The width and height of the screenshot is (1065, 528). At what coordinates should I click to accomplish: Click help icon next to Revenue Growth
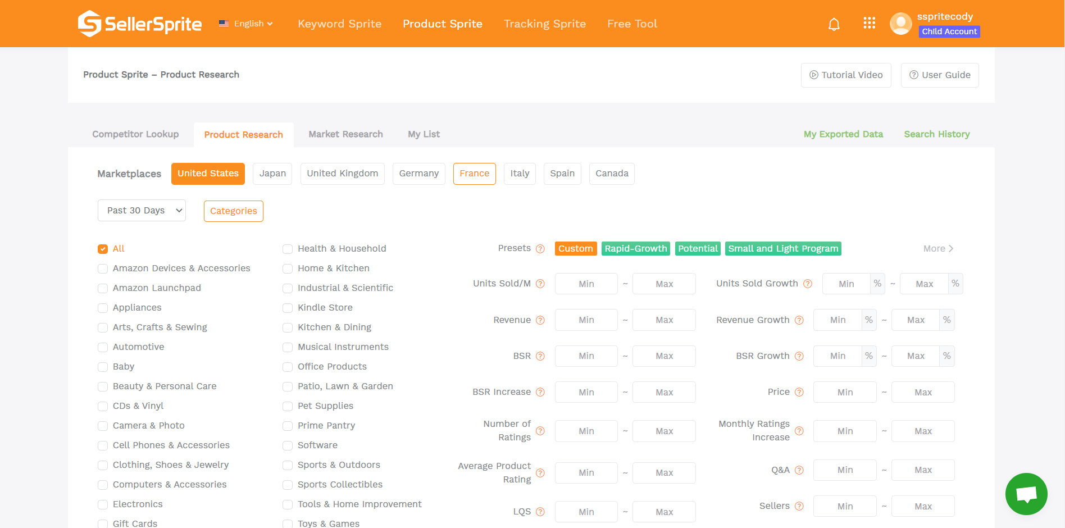pyautogui.click(x=799, y=320)
